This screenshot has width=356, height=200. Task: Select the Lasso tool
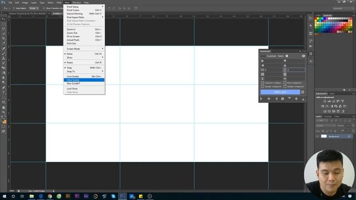point(3,28)
